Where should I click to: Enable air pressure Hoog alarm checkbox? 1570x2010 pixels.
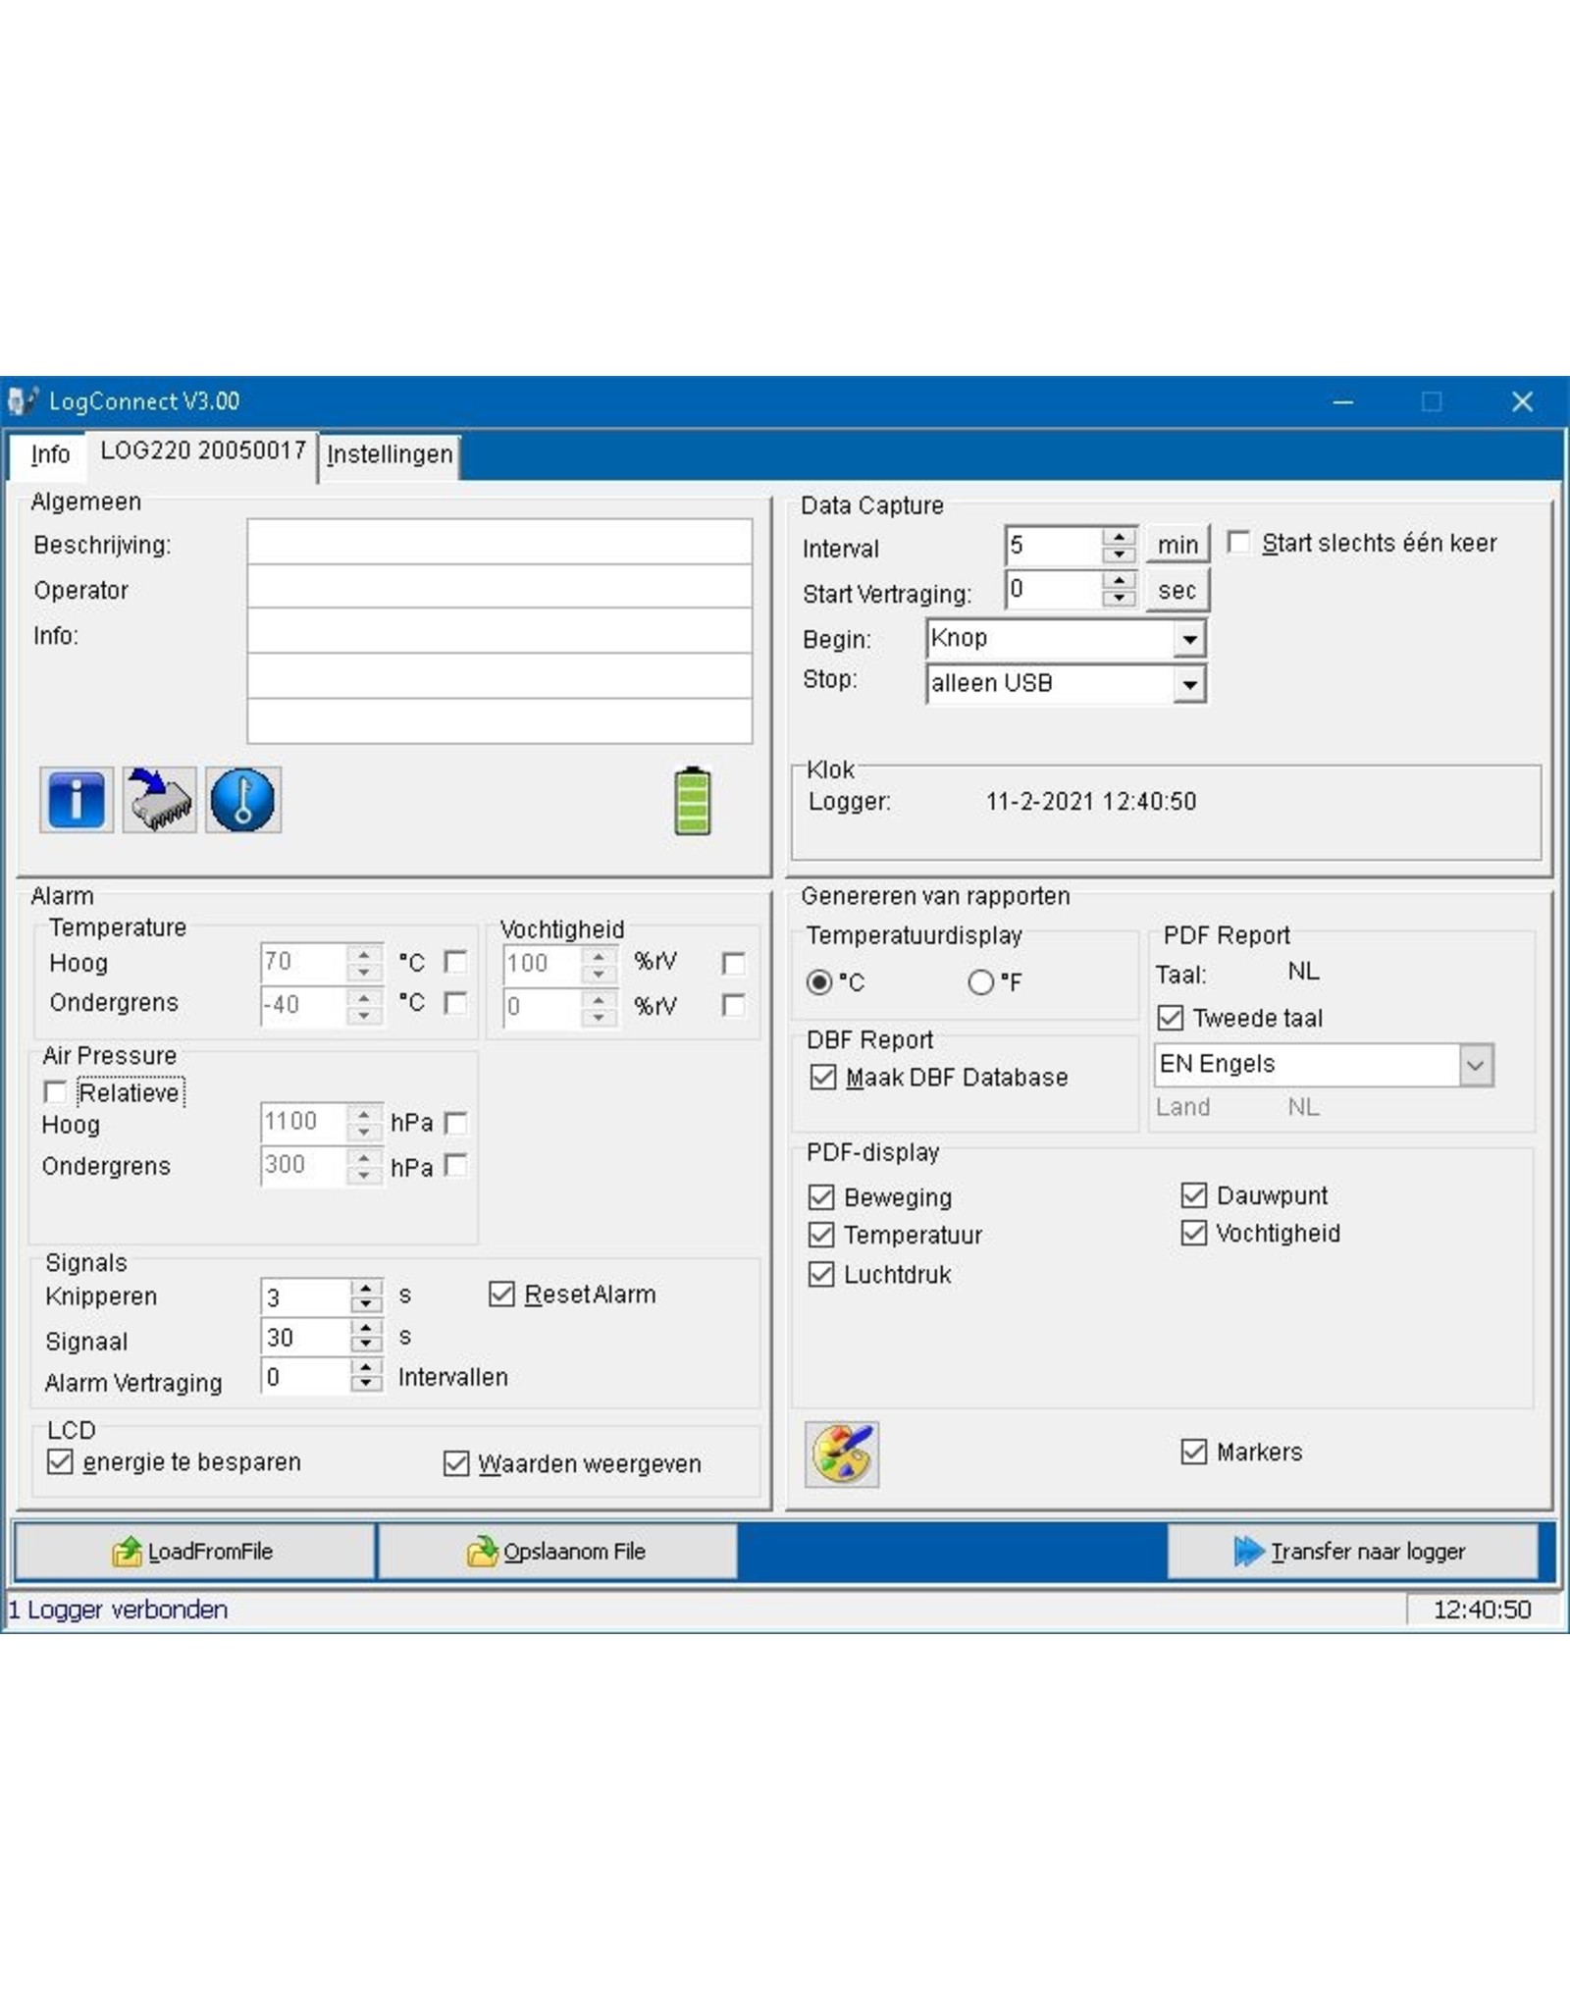click(455, 1123)
